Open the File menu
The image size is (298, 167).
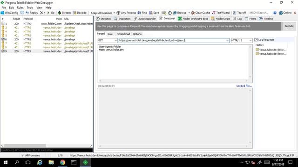pyautogui.click(x=4, y=7)
